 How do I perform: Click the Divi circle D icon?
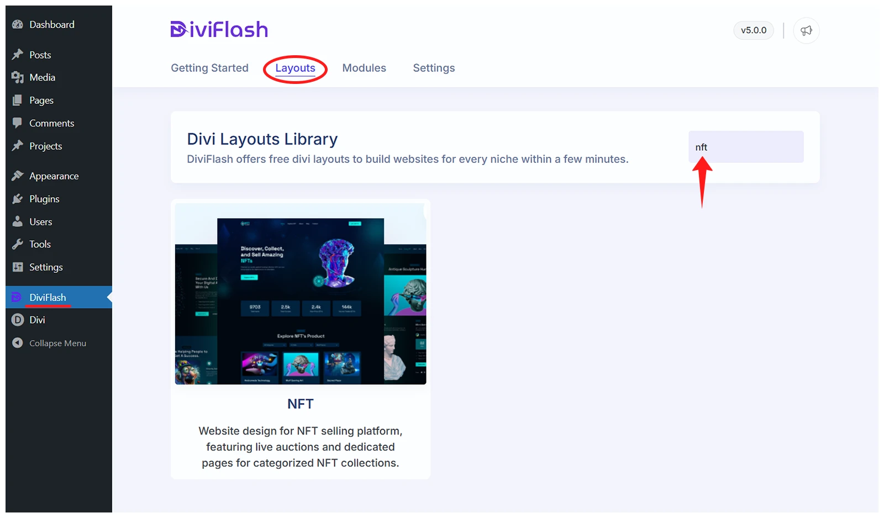pos(18,320)
